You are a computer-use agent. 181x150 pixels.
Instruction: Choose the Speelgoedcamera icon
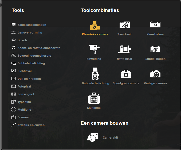pyautogui.click(x=126, y=74)
